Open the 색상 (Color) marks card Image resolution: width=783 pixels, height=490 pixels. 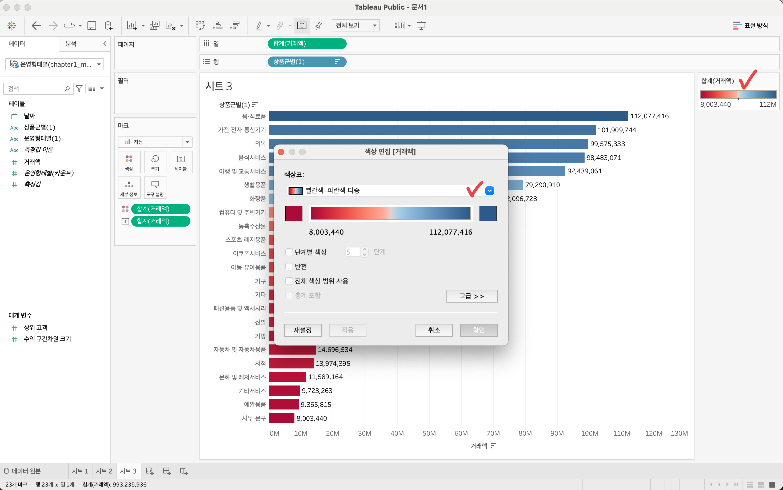[129, 162]
